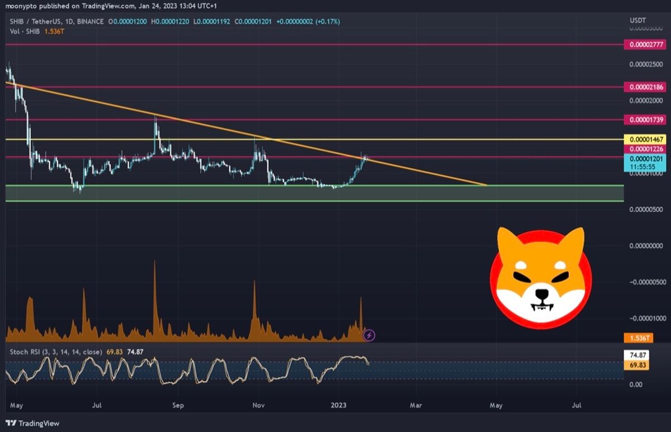Select the 0.00002777 resistance price label
The height and width of the screenshot is (432, 671).
pyautogui.click(x=645, y=44)
